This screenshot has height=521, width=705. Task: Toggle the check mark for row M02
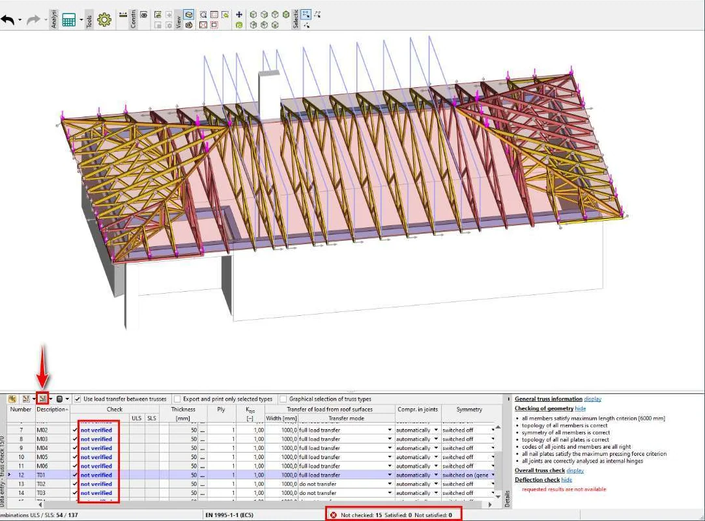coord(75,430)
